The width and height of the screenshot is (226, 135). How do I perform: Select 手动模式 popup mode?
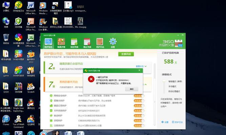coord(172,86)
